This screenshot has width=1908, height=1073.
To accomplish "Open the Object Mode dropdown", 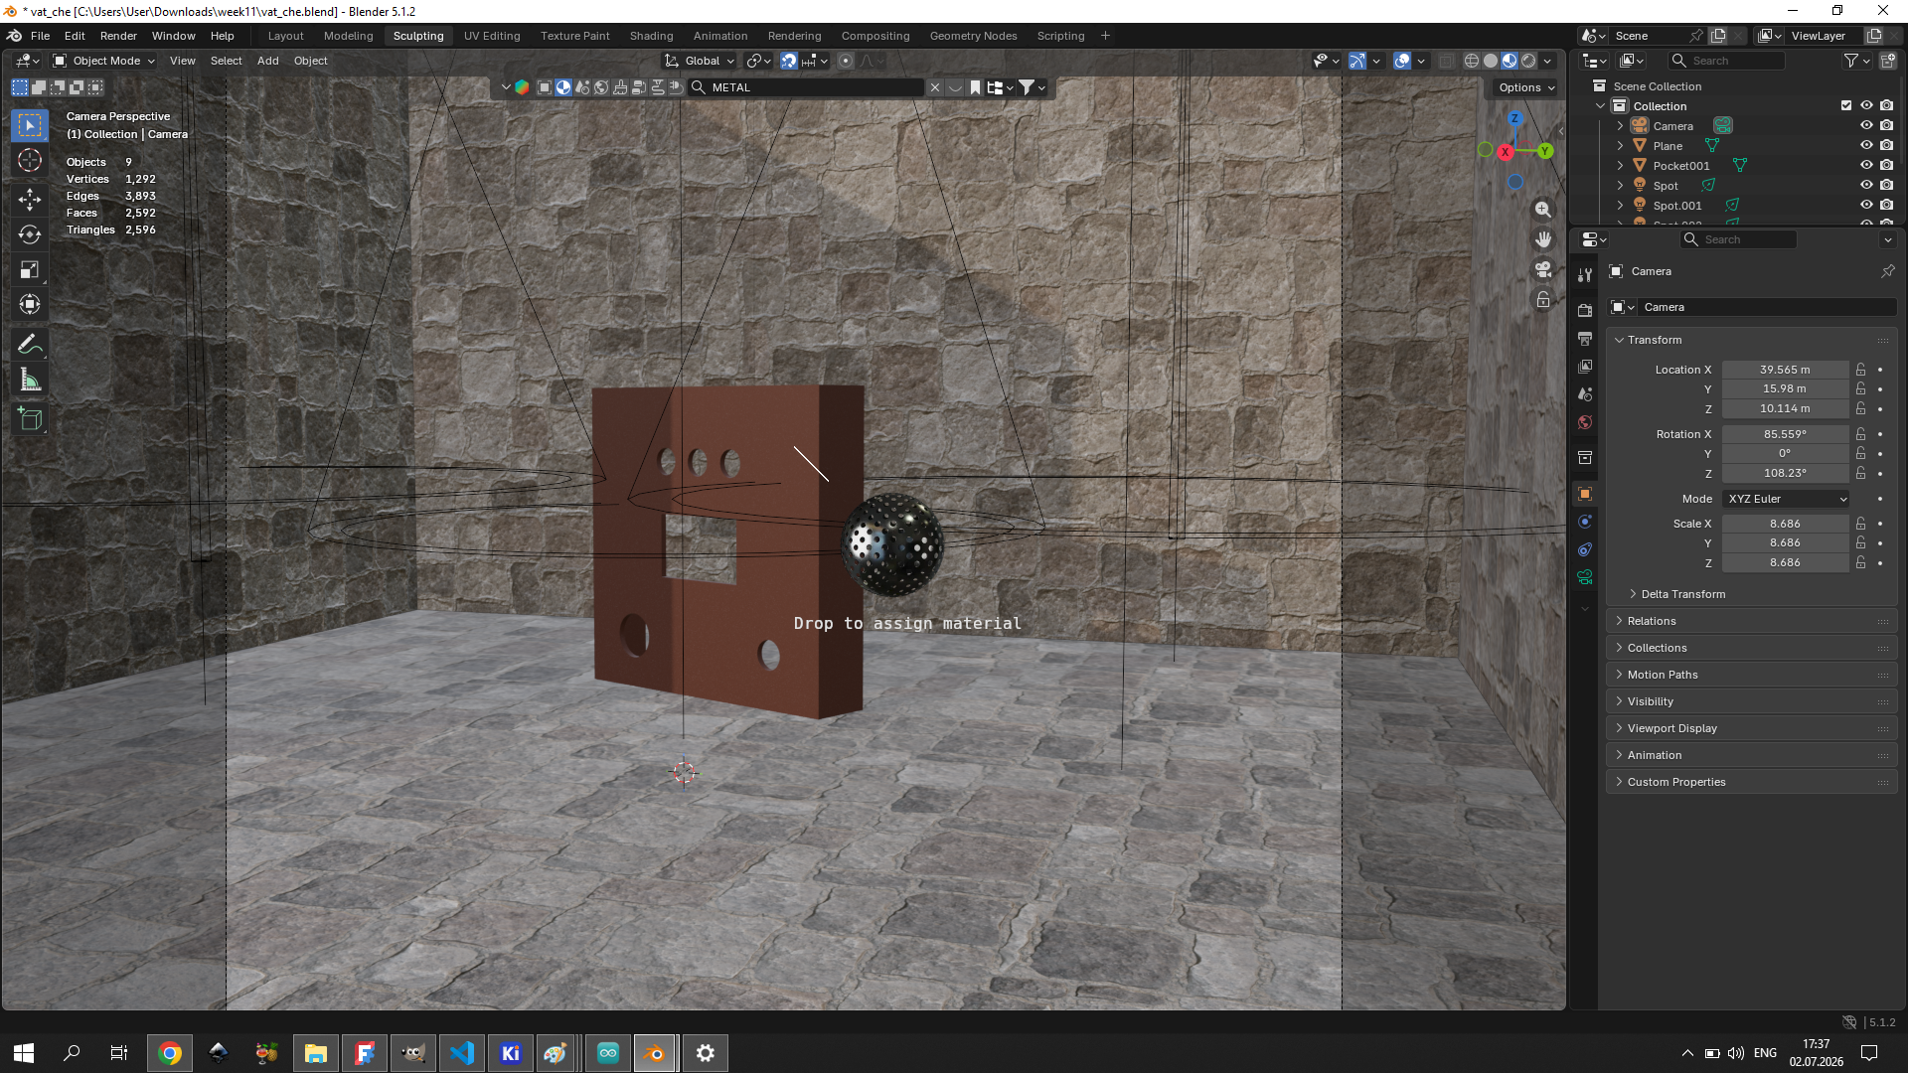I will (x=104, y=61).
